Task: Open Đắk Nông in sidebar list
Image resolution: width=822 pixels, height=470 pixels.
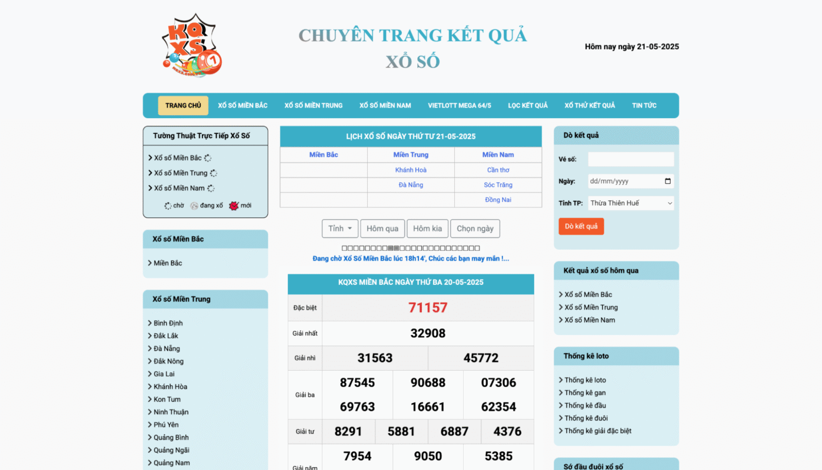Action: click(168, 362)
